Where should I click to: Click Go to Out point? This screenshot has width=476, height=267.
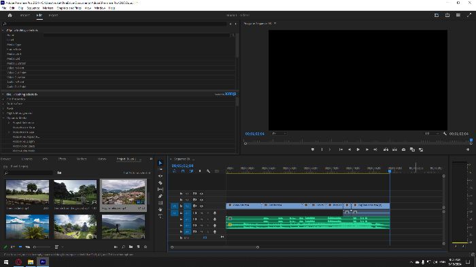(375, 149)
